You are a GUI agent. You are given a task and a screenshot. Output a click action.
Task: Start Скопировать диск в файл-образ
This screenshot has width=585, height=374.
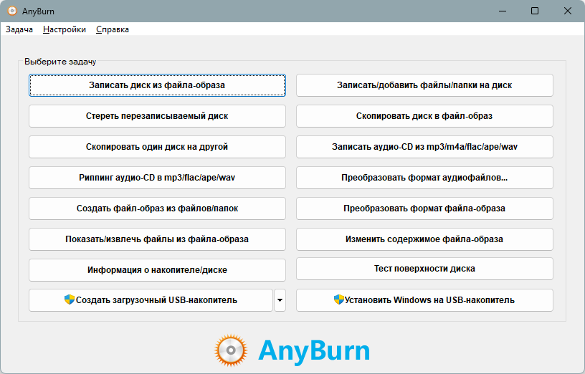[424, 116]
